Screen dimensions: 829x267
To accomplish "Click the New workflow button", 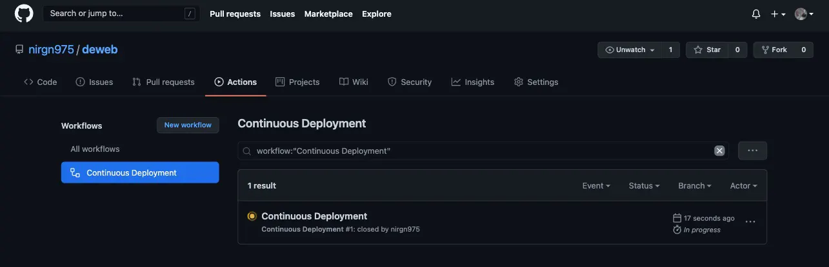I will click(188, 125).
